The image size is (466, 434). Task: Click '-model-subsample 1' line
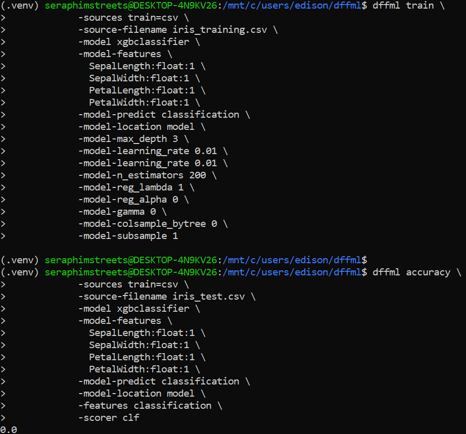128,236
